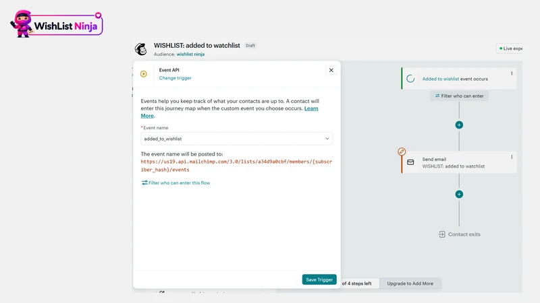Close the Event API trigger panel
This screenshot has height=303, width=540.
[331, 70]
